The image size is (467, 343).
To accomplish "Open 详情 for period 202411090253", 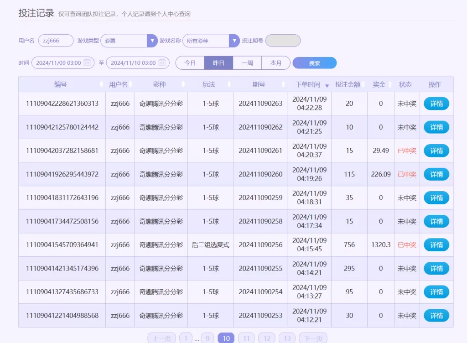I will (x=436, y=316).
